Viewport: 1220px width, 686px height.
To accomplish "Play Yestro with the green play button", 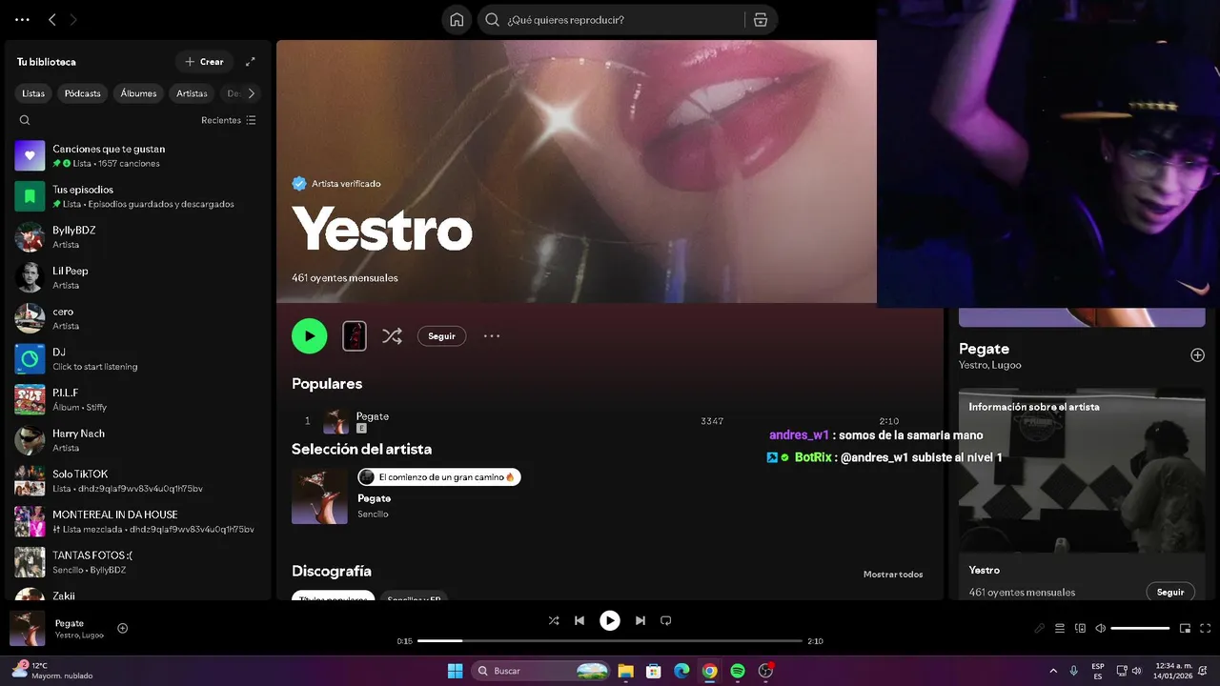I will point(309,335).
